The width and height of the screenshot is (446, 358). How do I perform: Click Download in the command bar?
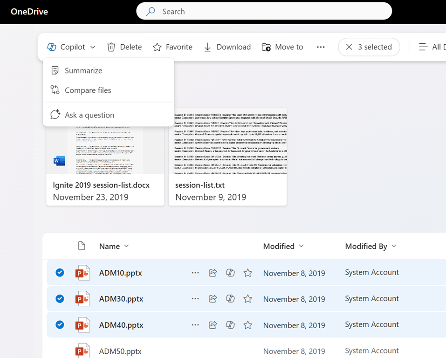coord(227,47)
